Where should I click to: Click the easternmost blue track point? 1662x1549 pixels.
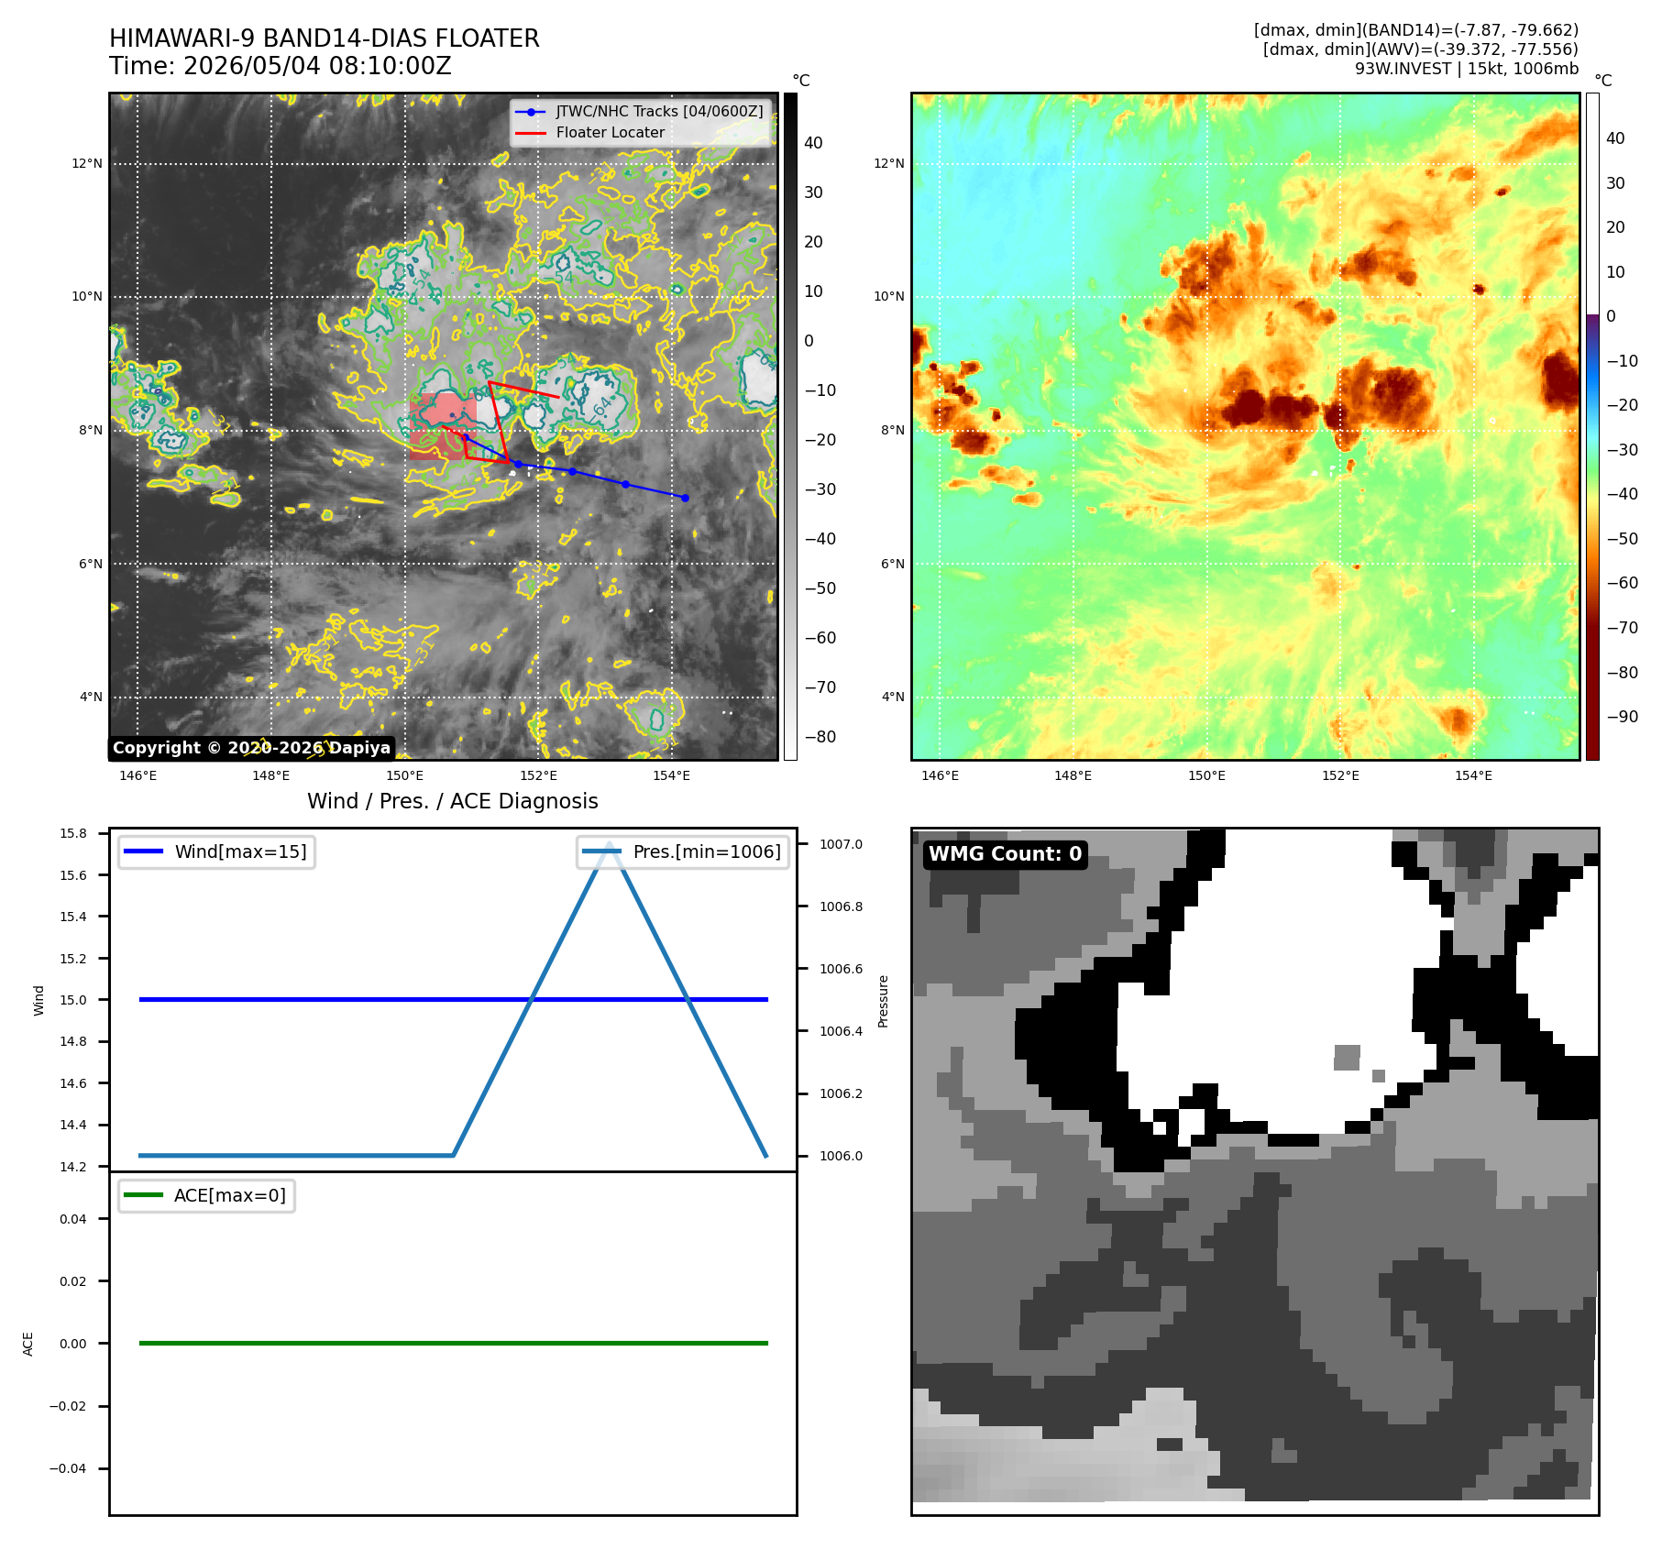tap(685, 498)
